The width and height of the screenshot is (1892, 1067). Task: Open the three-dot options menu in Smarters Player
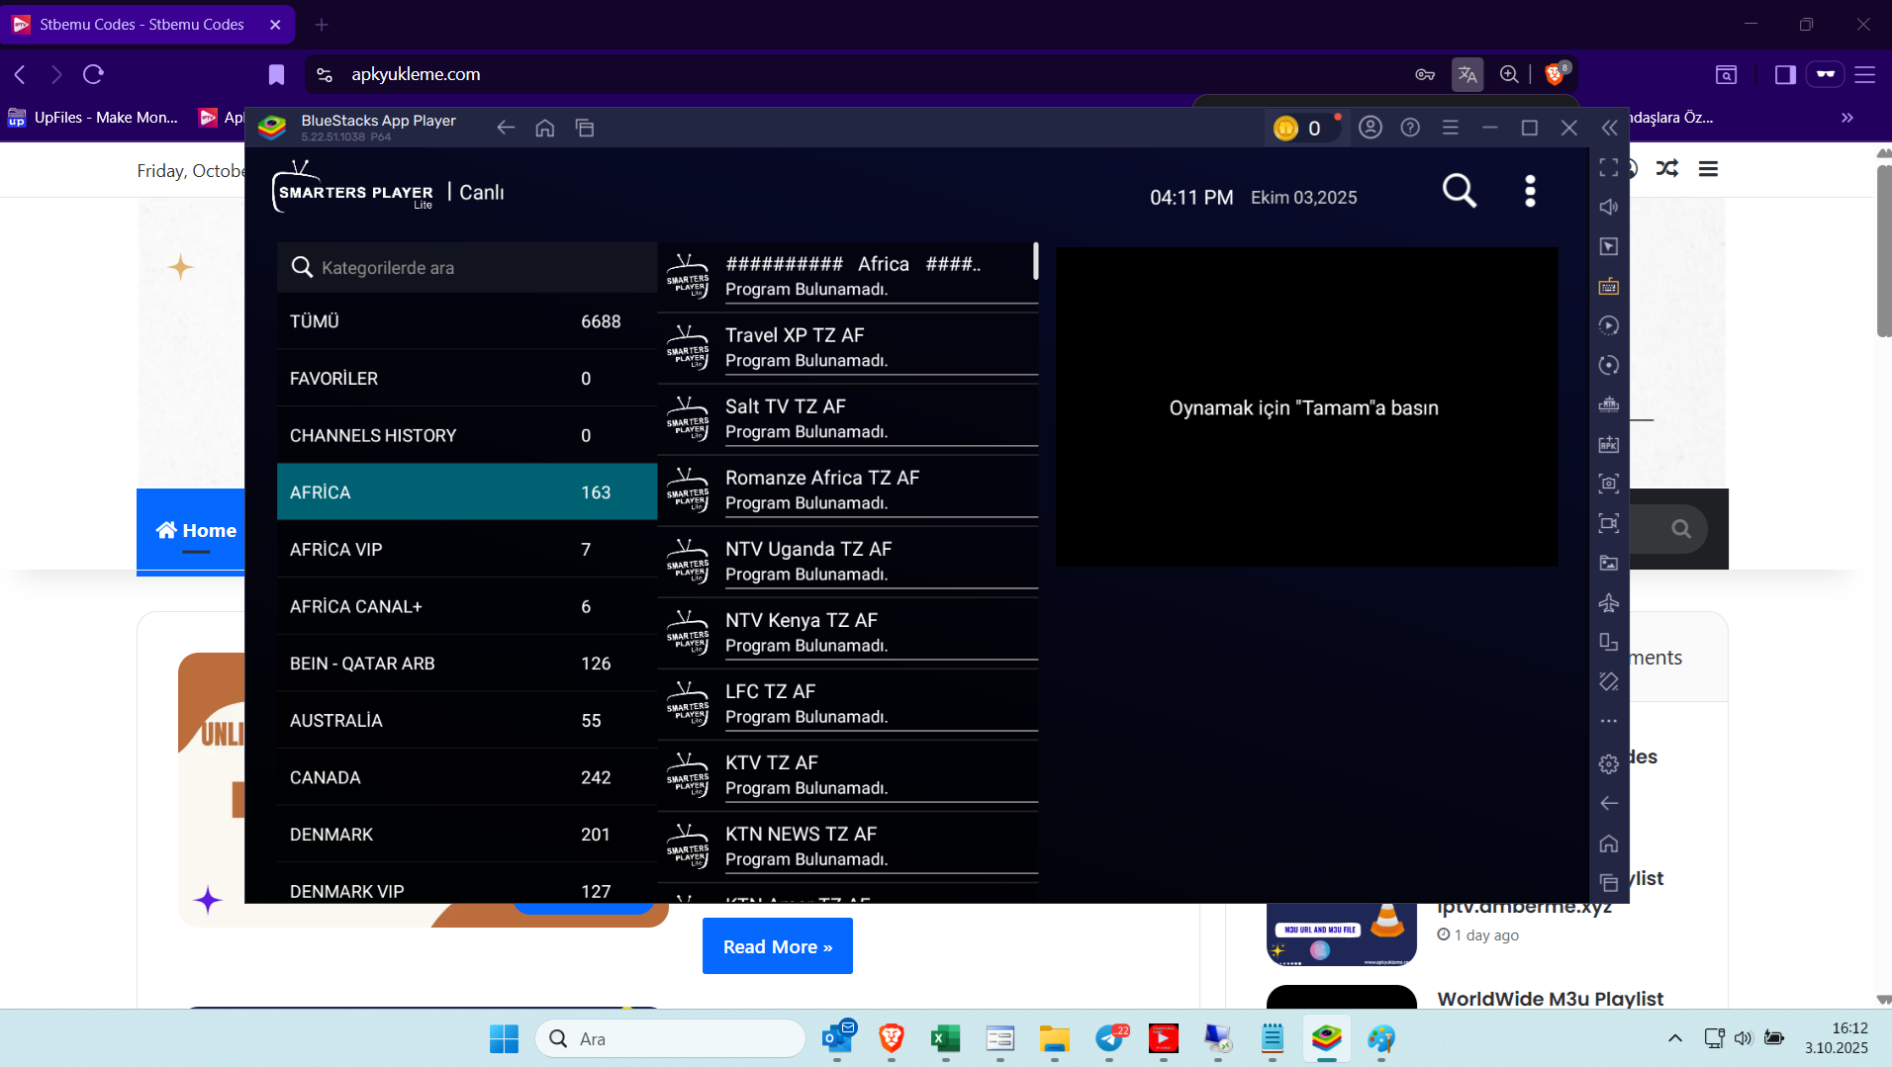(1530, 191)
